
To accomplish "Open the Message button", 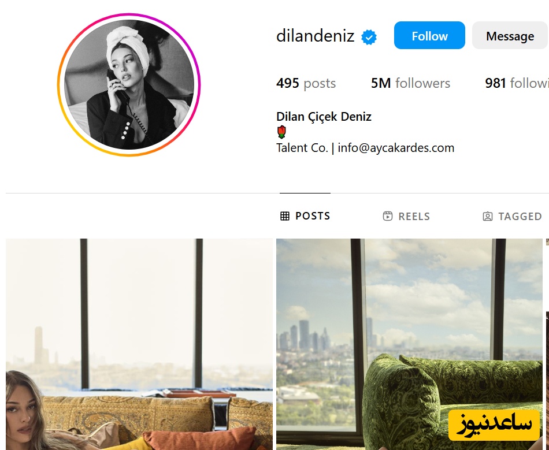I will coord(510,35).
